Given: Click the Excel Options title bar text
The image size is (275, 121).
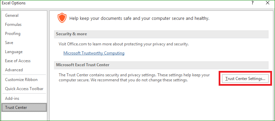Looking at the screenshot, I should 13,3.
